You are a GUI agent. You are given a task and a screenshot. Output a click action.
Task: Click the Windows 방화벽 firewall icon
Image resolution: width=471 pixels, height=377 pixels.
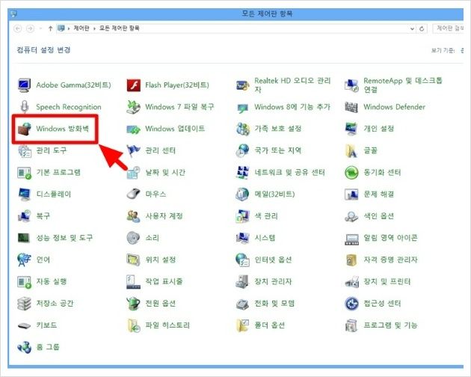(24, 129)
